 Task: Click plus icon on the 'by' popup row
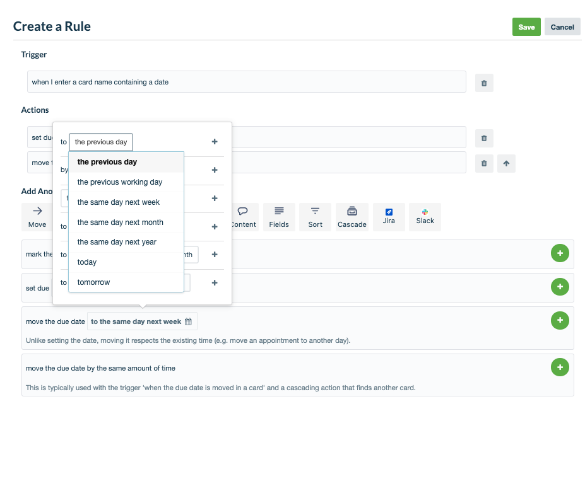(215, 170)
